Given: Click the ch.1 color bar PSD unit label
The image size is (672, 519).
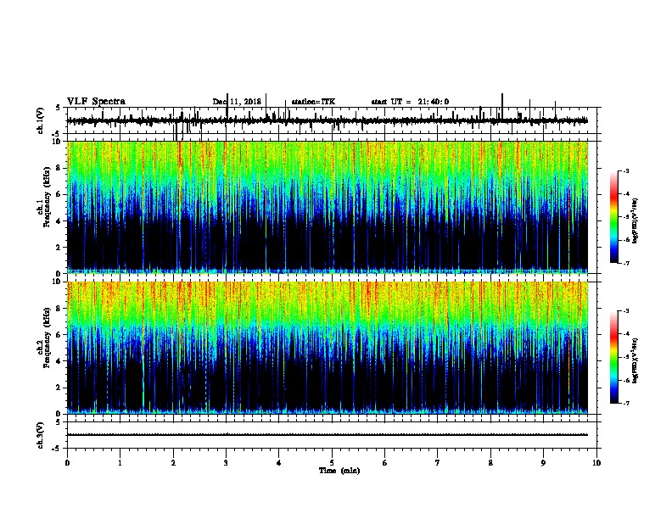Looking at the screenshot, I should point(636,220).
